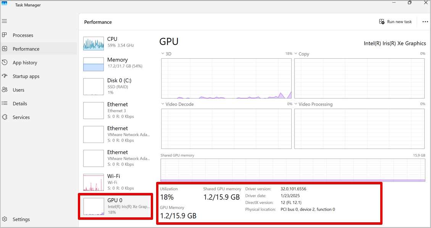Screen dimensions: 431x228
Task: Click the Services puzzle icon
Action: (5, 117)
